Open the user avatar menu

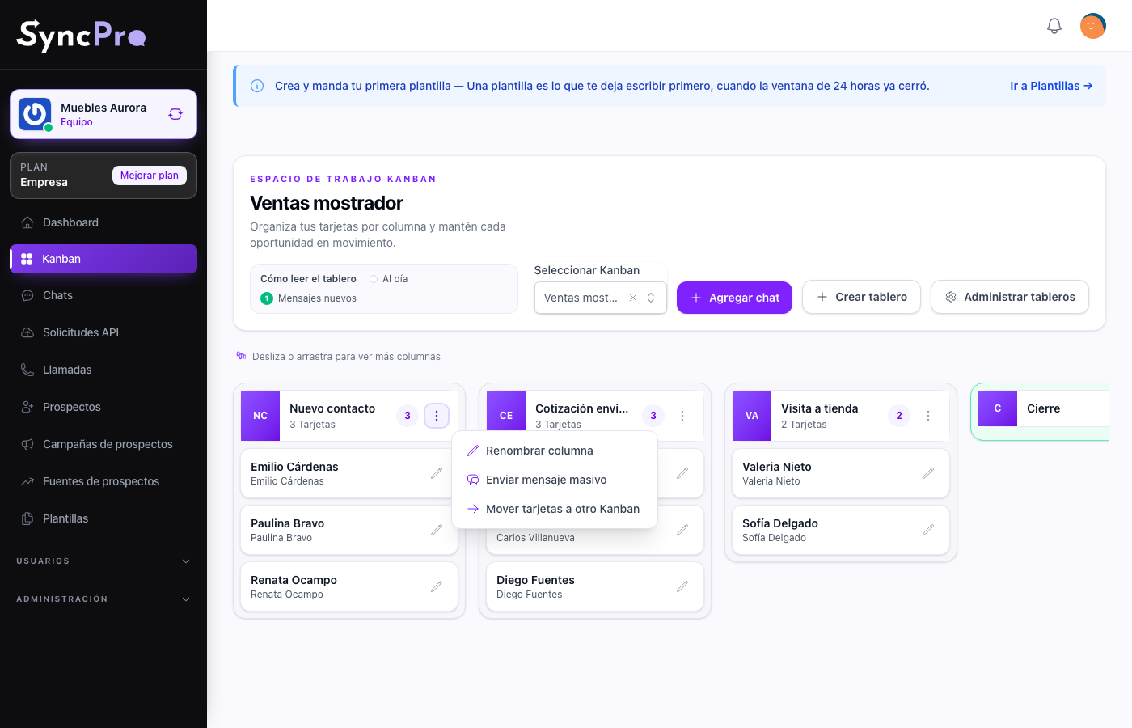pos(1093,26)
